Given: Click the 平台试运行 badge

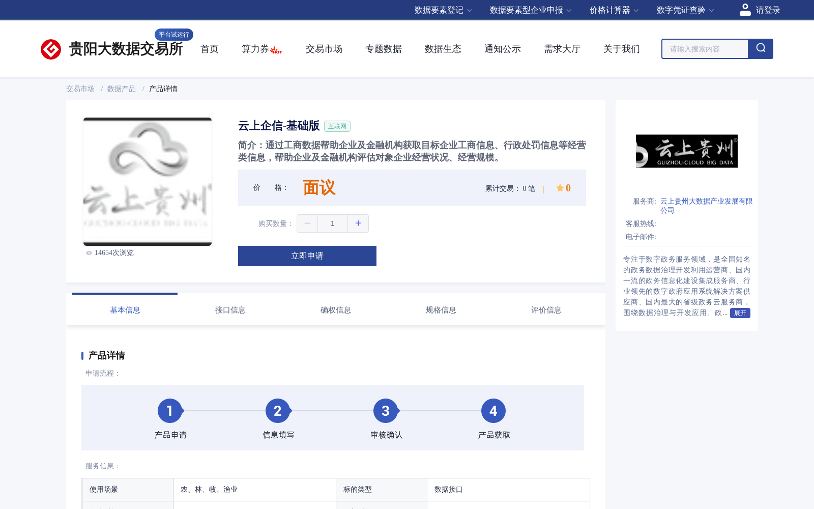Looking at the screenshot, I should click(174, 35).
